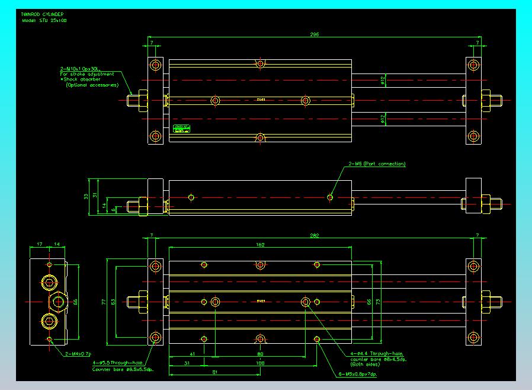Click the 282 length dimension
Viewport: 532px width, 390px height.
pyautogui.click(x=314, y=235)
